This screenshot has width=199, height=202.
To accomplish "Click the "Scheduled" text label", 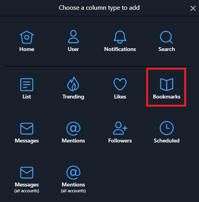I will [167, 141].
